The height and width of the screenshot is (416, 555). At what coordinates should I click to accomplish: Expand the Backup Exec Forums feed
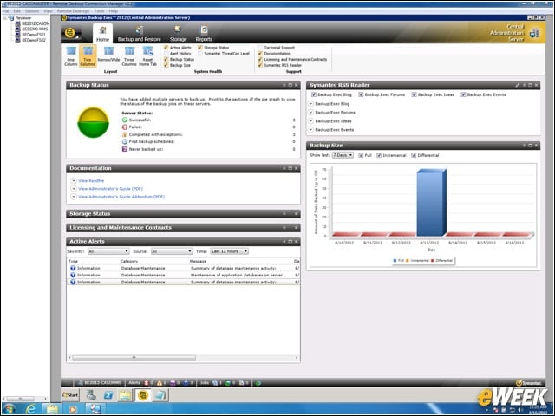pos(310,112)
